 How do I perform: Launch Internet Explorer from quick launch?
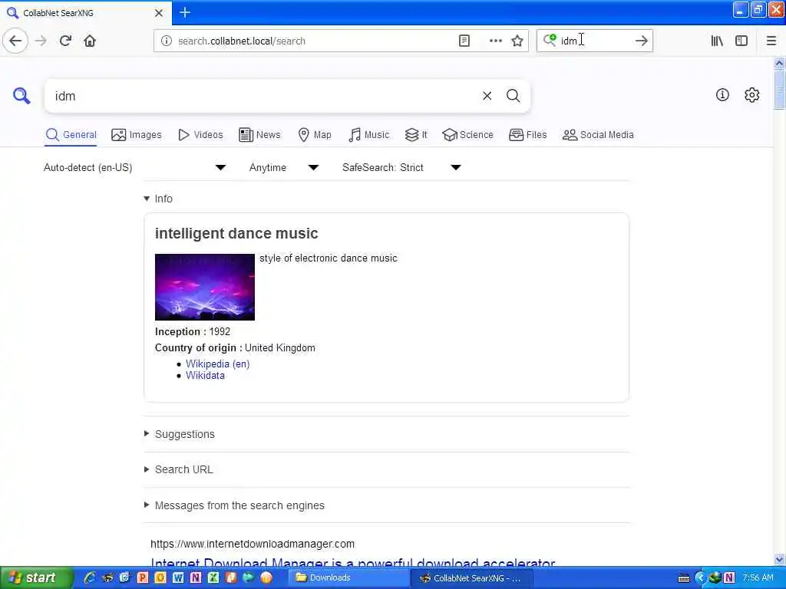90,577
